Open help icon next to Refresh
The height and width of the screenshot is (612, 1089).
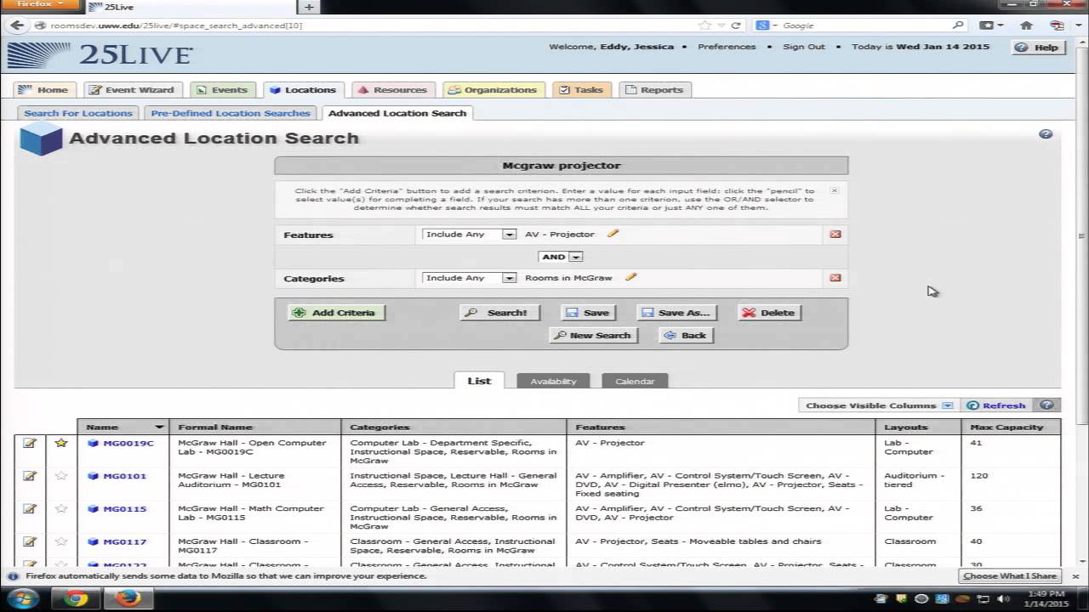tap(1046, 405)
